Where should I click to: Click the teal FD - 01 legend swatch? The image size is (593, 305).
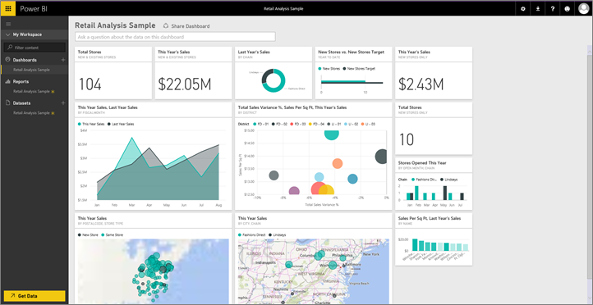tap(255, 124)
